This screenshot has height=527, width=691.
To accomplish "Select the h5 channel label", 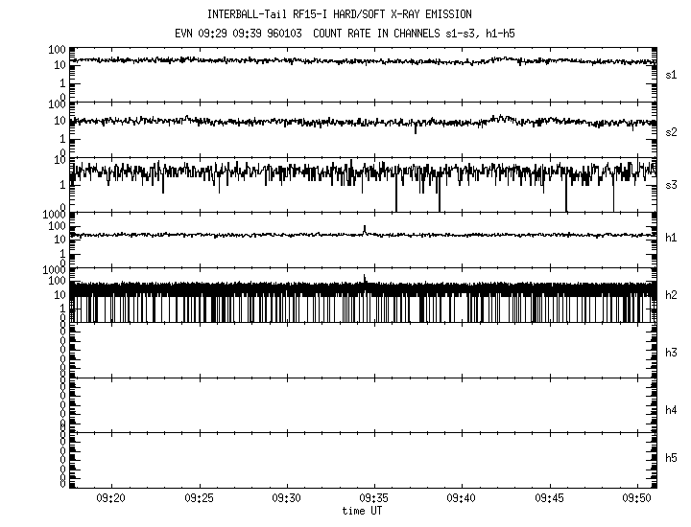I will 671,459.
